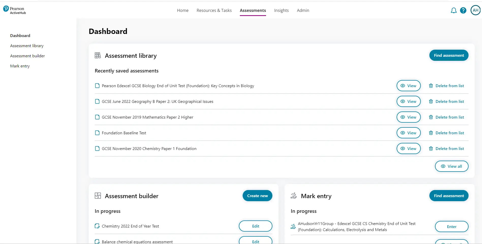Open Resources & Tasks tab
The width and height of the screenshot is (482, 244).
tap(214, 10)
